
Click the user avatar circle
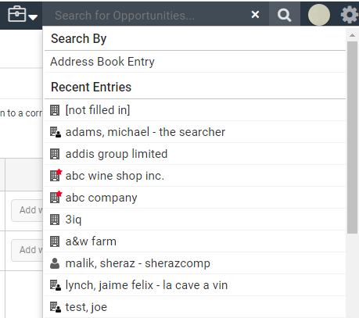(x=319, y=15)
